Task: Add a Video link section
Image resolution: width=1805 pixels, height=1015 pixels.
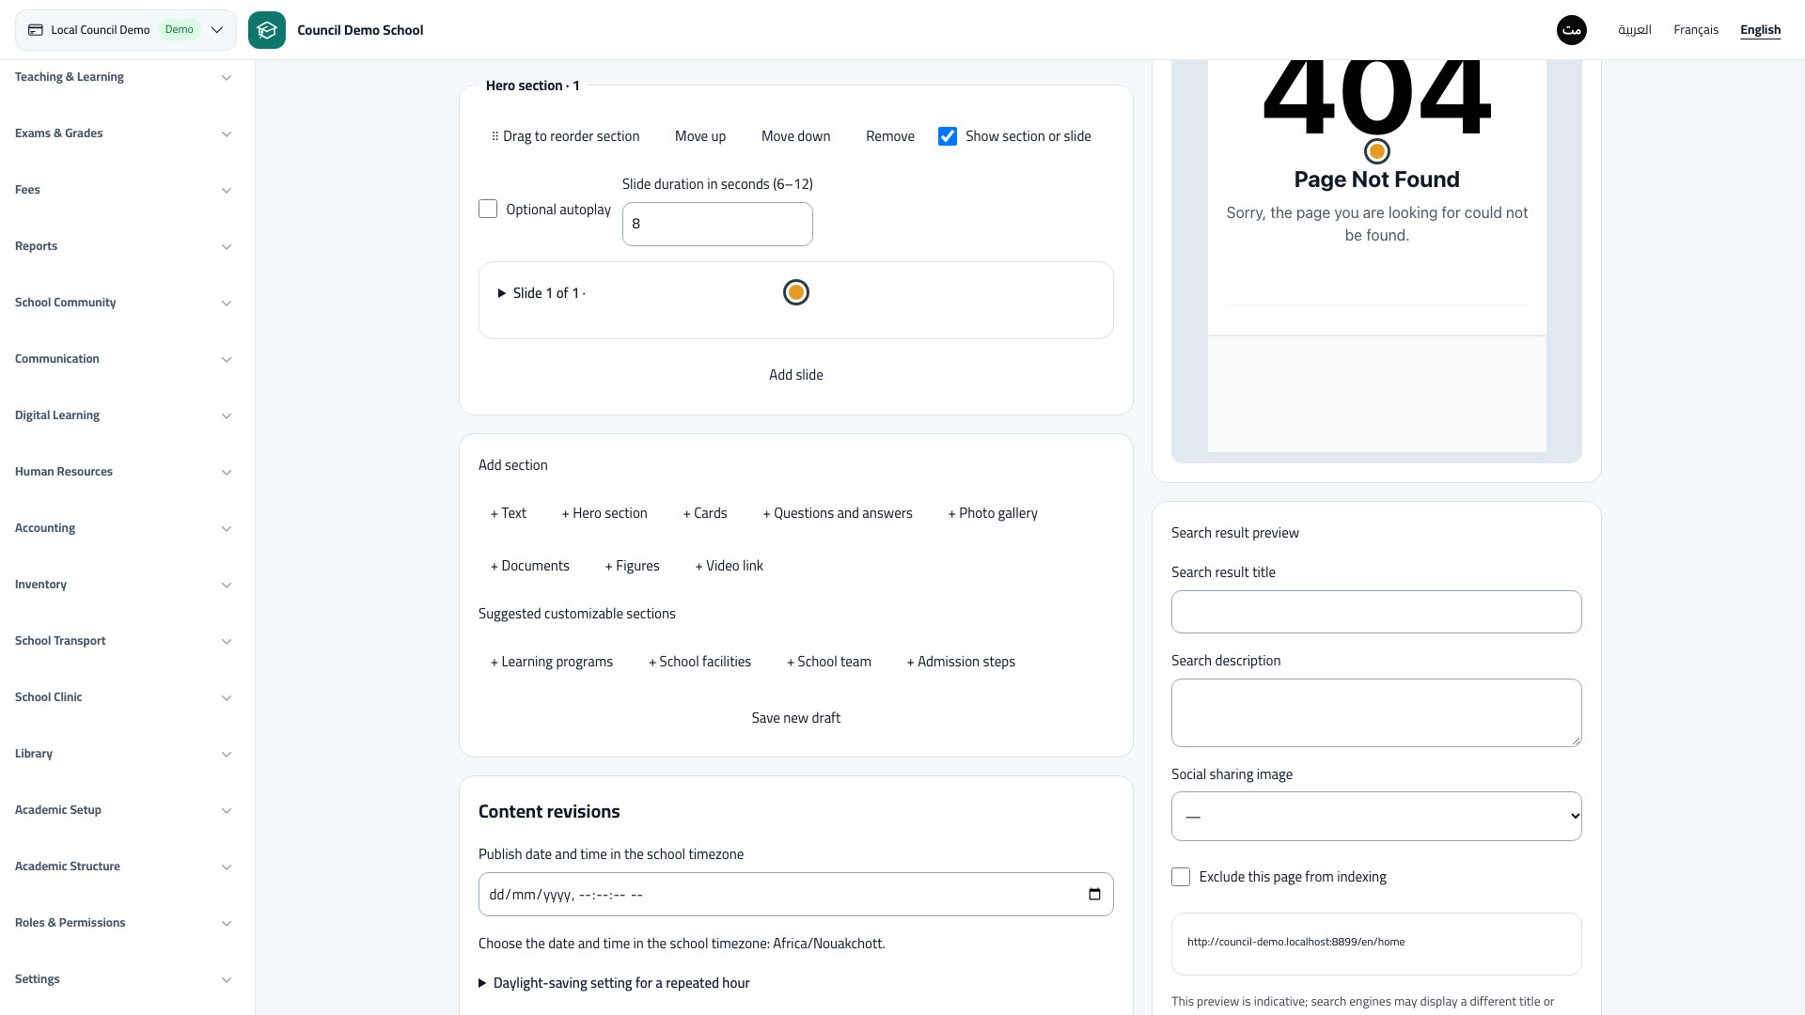Action: pyautogui.click(x=729, y=566)
